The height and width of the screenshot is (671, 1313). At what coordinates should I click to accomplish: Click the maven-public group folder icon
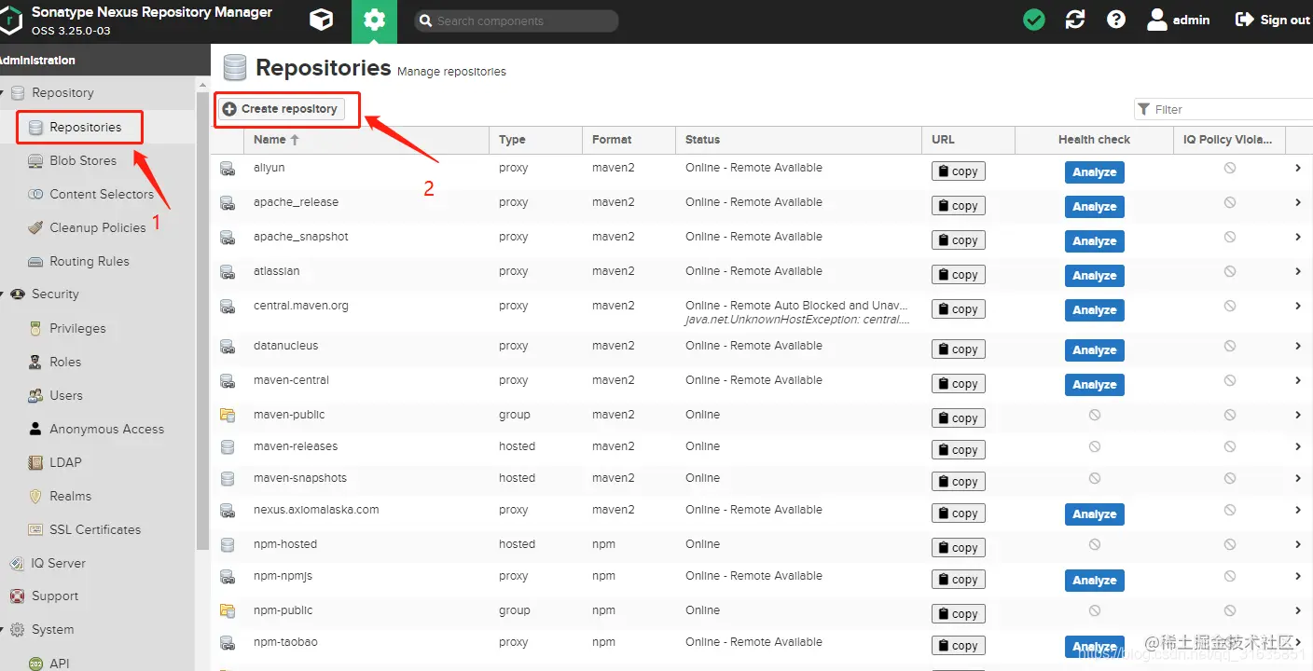[x=228, y=416]
